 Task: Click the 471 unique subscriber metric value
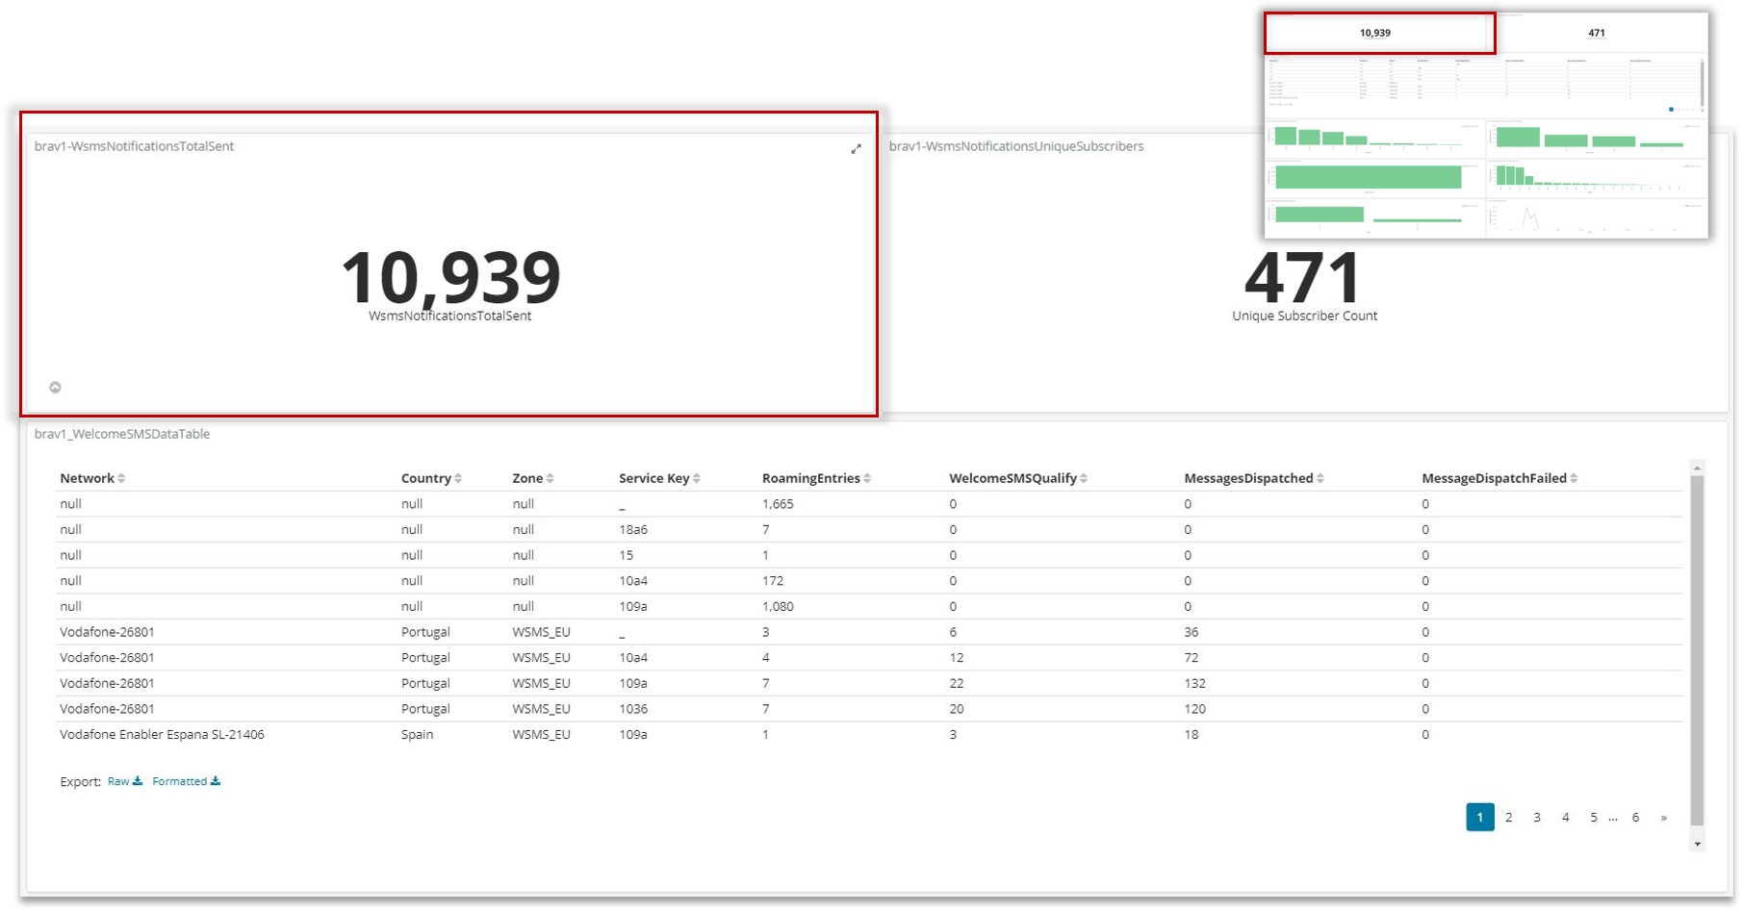coord(1303,277)
